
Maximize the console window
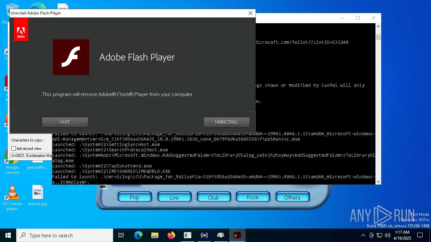point(358,18)
